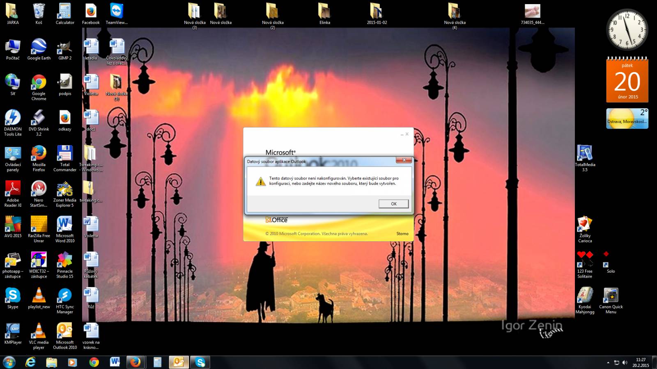Image resolution: width=657 pixels, height=369 pixels.
Task: Click OK in the Outlook data file dialog
Action: point(393,204)
